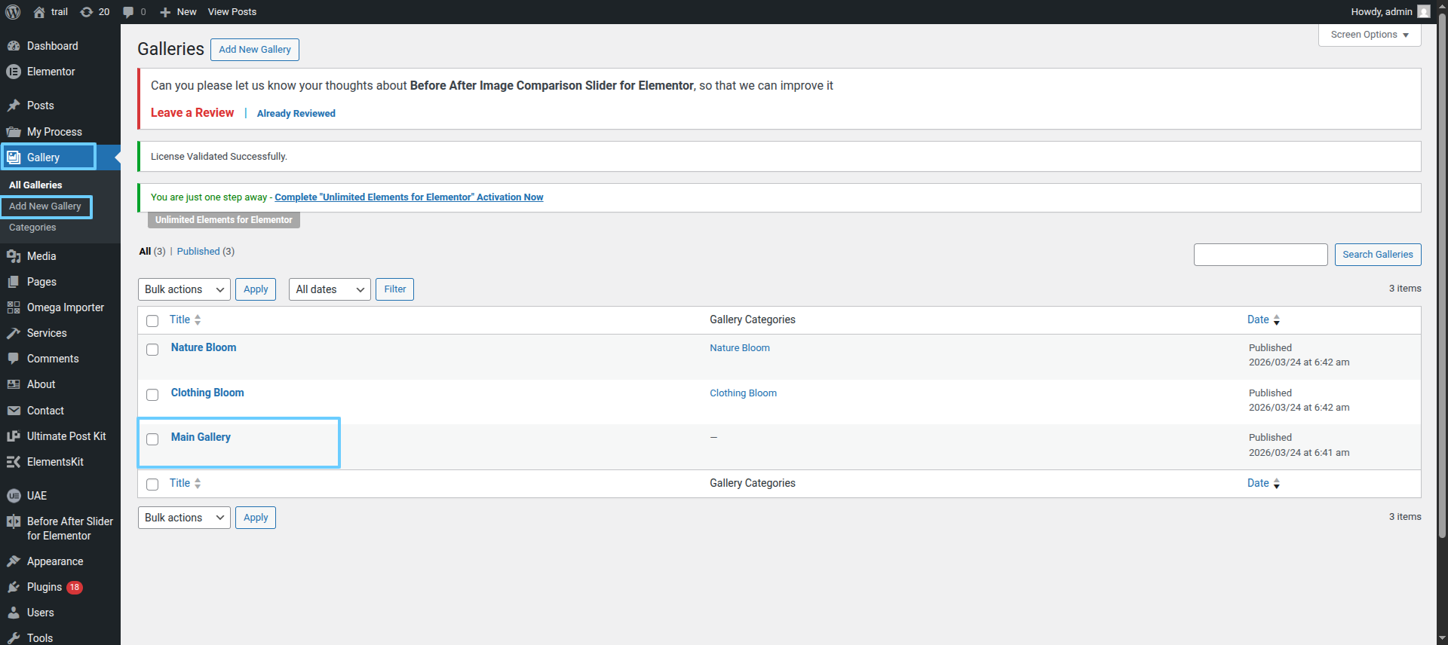The width and height of the screenshot is (1448, 645).
Task: Click the comments bubble icon in the admin bar
Action: point(129,12)
